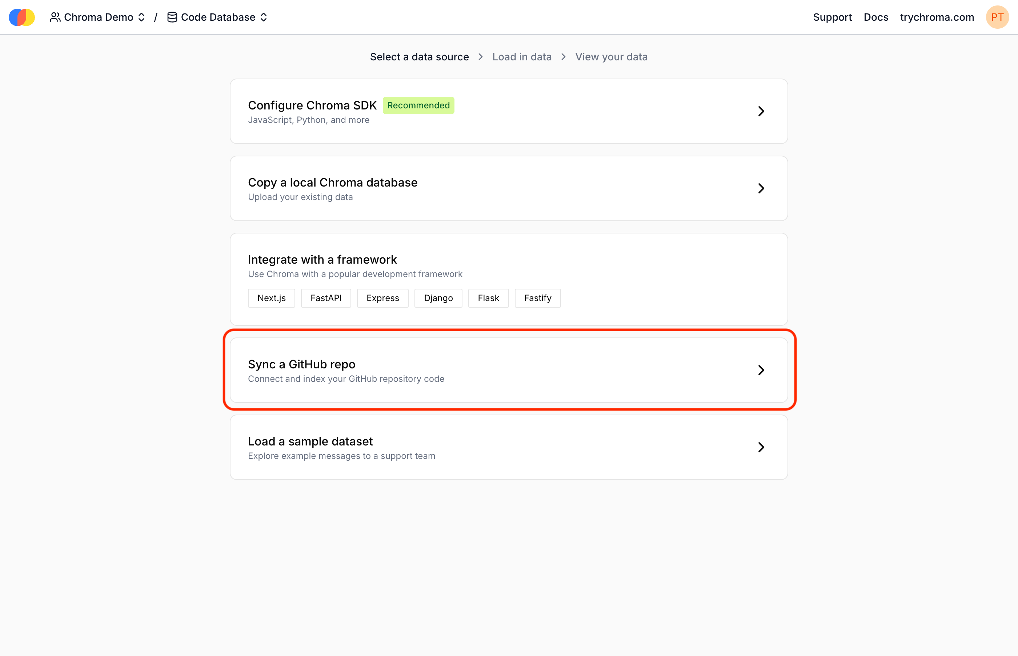Select the Fastify framework chip
The image size is (1018, 656).
coord(537,298)
